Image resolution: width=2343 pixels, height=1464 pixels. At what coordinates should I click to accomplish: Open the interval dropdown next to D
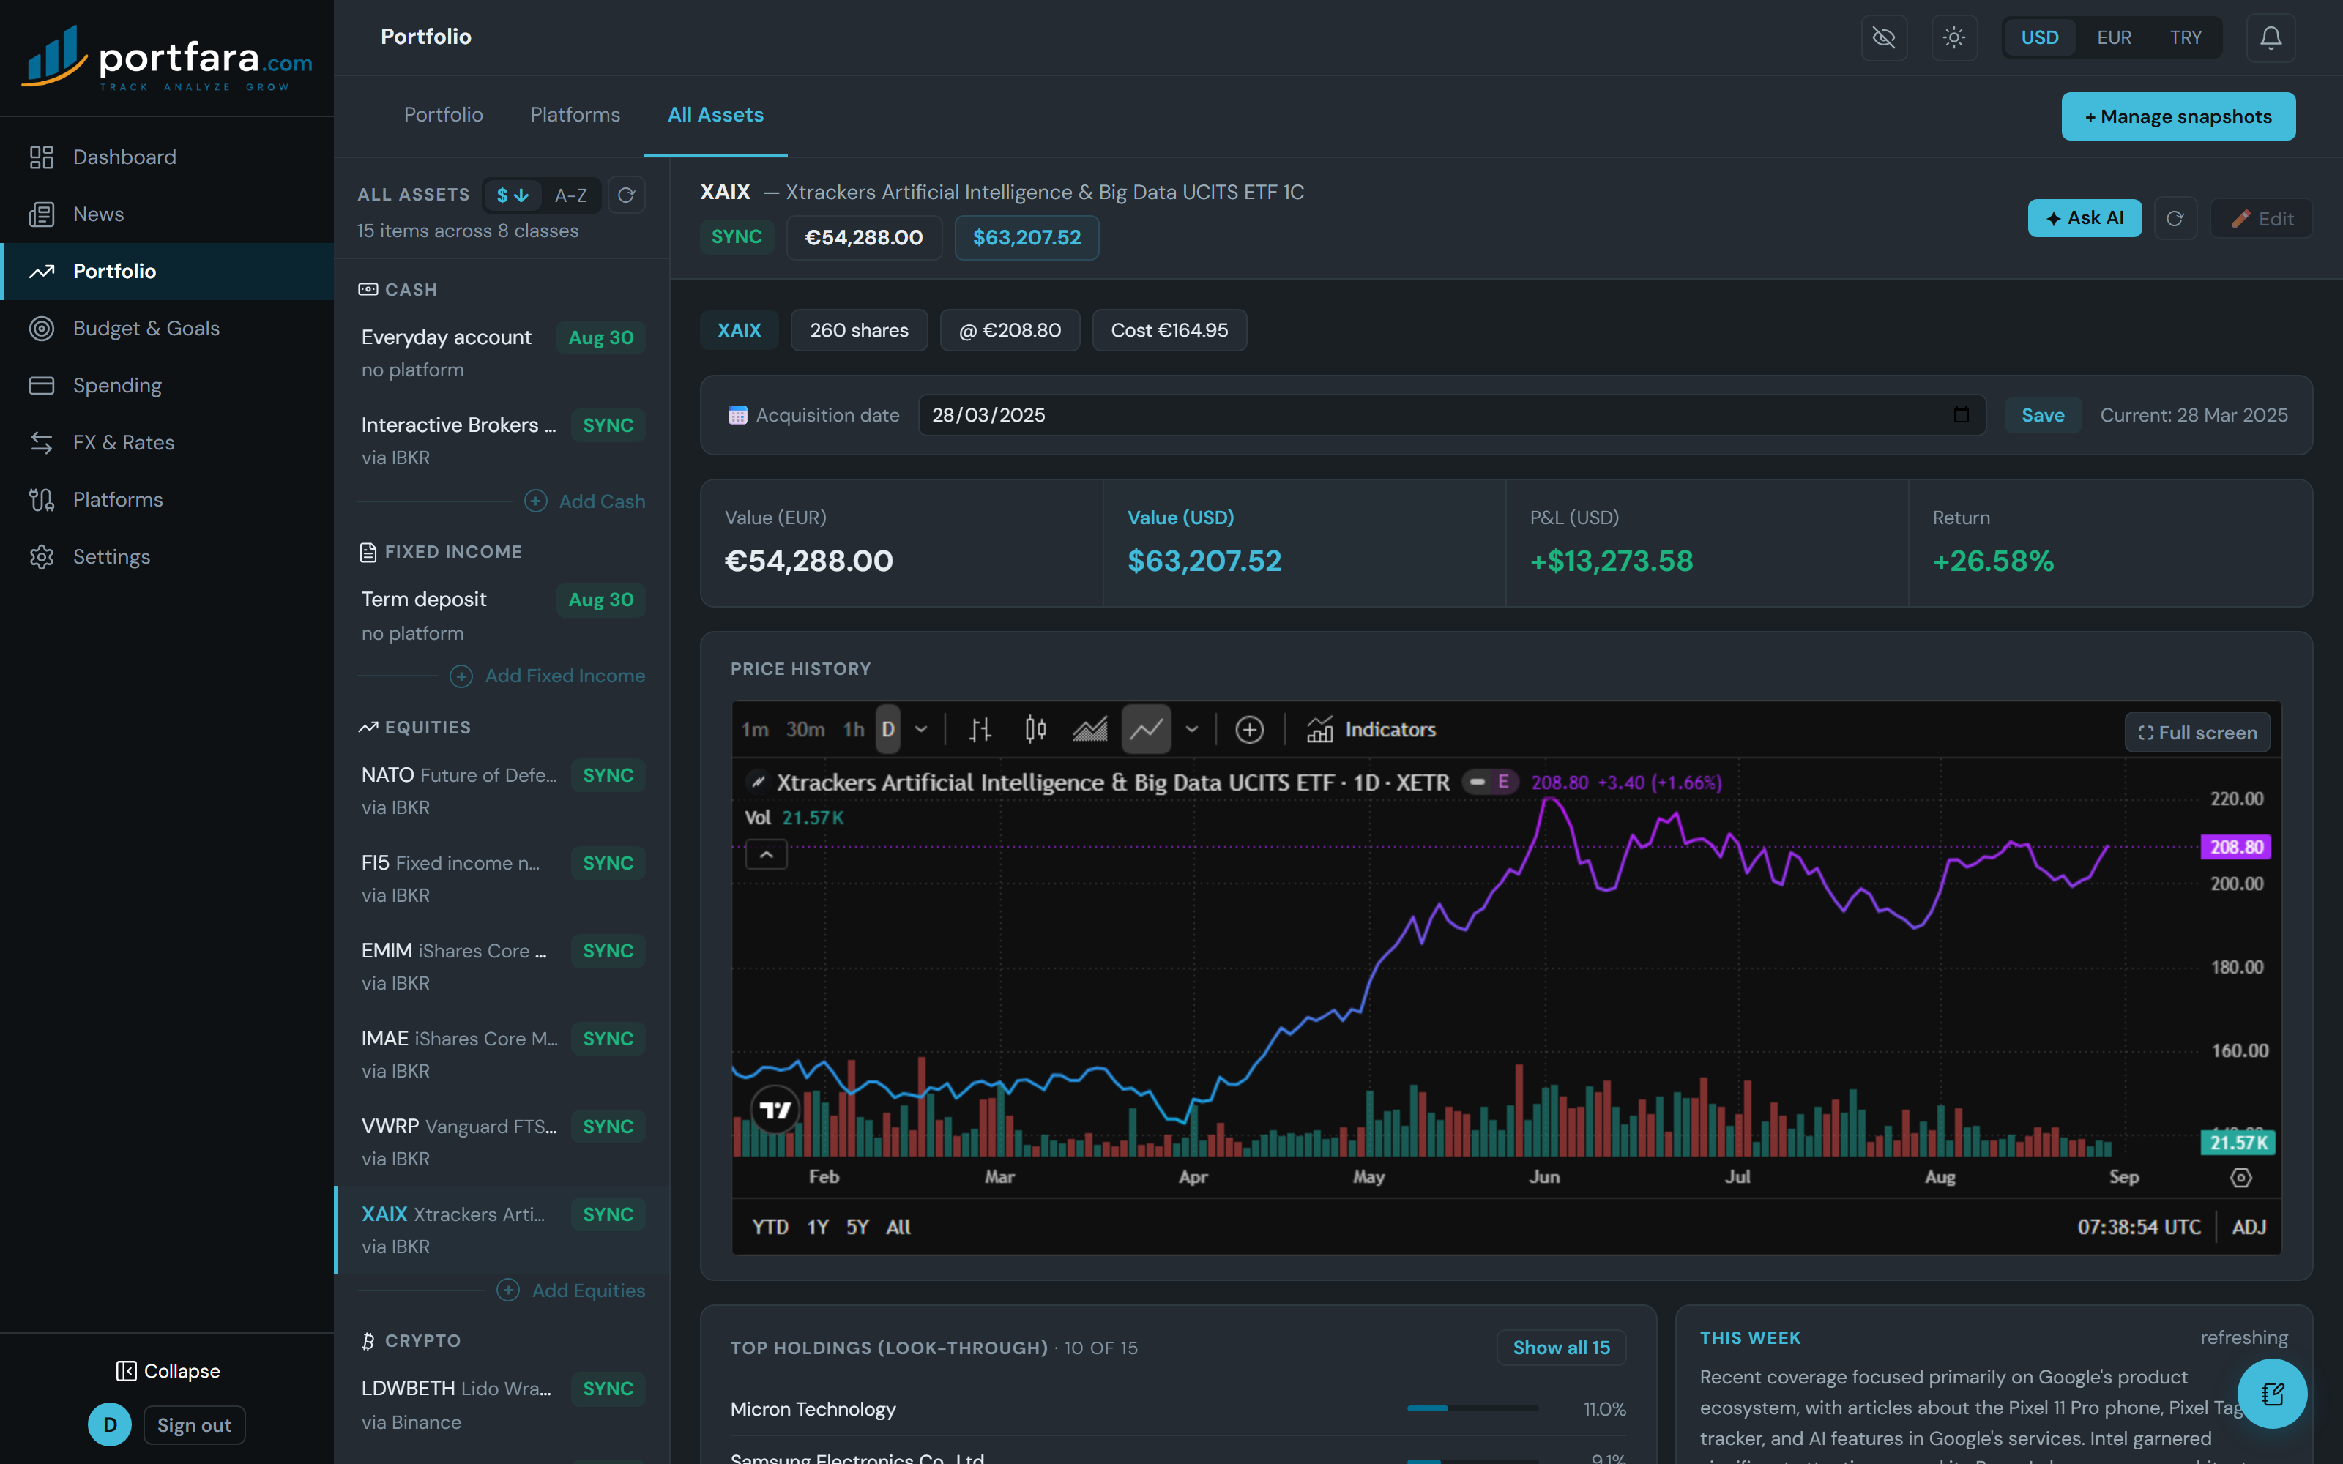[x=921, y=729]
